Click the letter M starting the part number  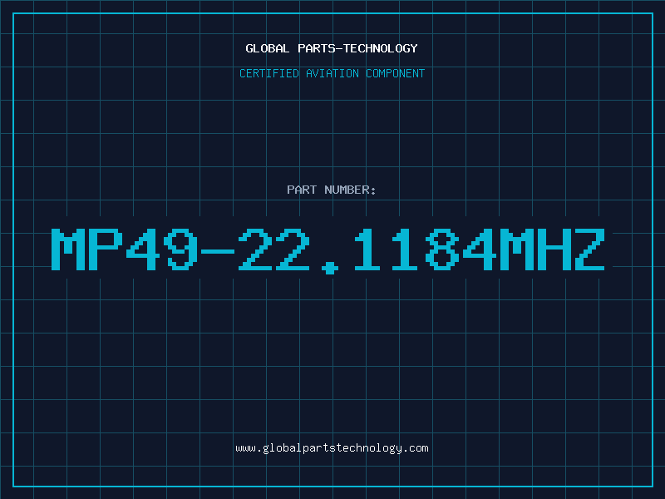coord(69,249)
